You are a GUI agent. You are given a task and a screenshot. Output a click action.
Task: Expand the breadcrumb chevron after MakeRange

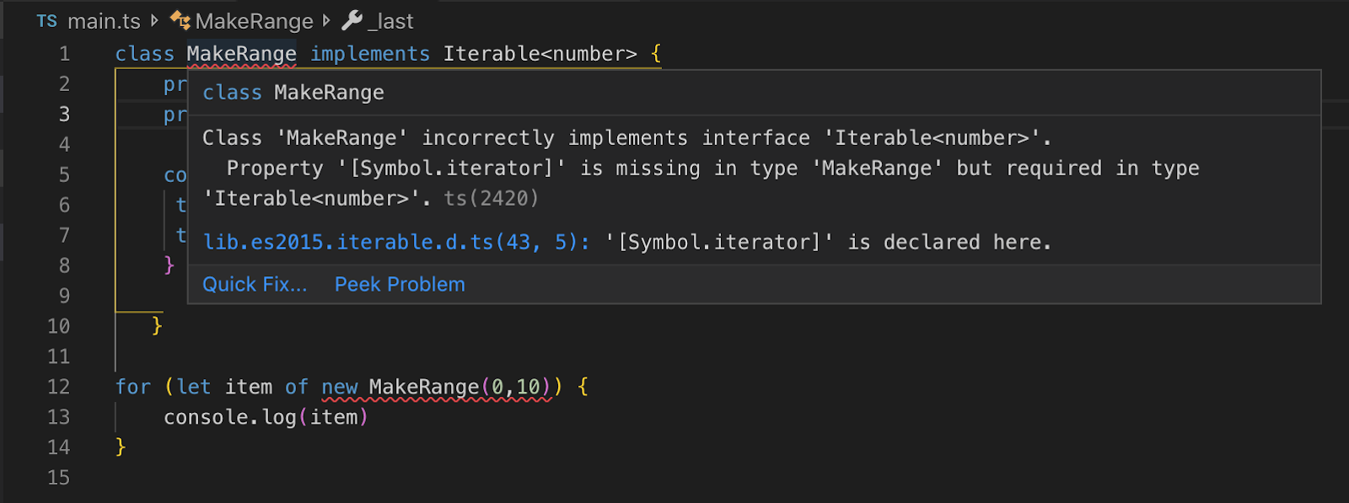[x=326, y=20]
